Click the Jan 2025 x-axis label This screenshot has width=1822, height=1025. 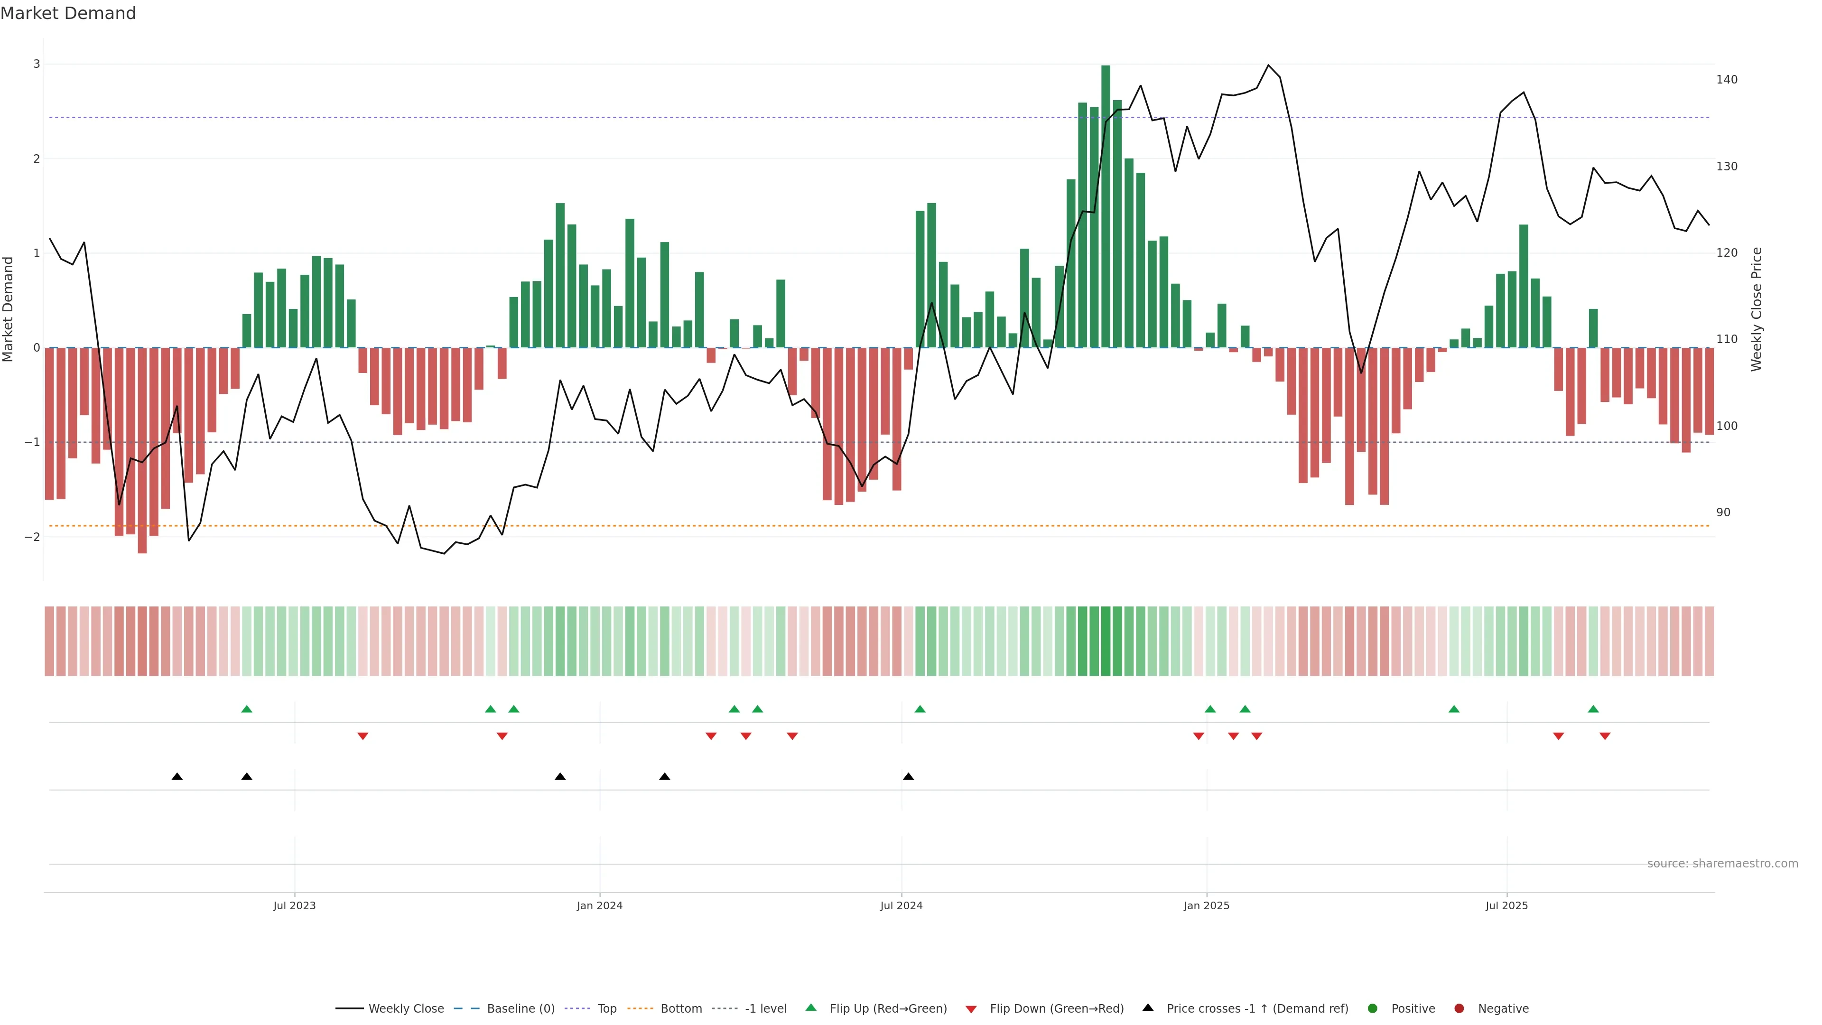(x=1207, y=905)
